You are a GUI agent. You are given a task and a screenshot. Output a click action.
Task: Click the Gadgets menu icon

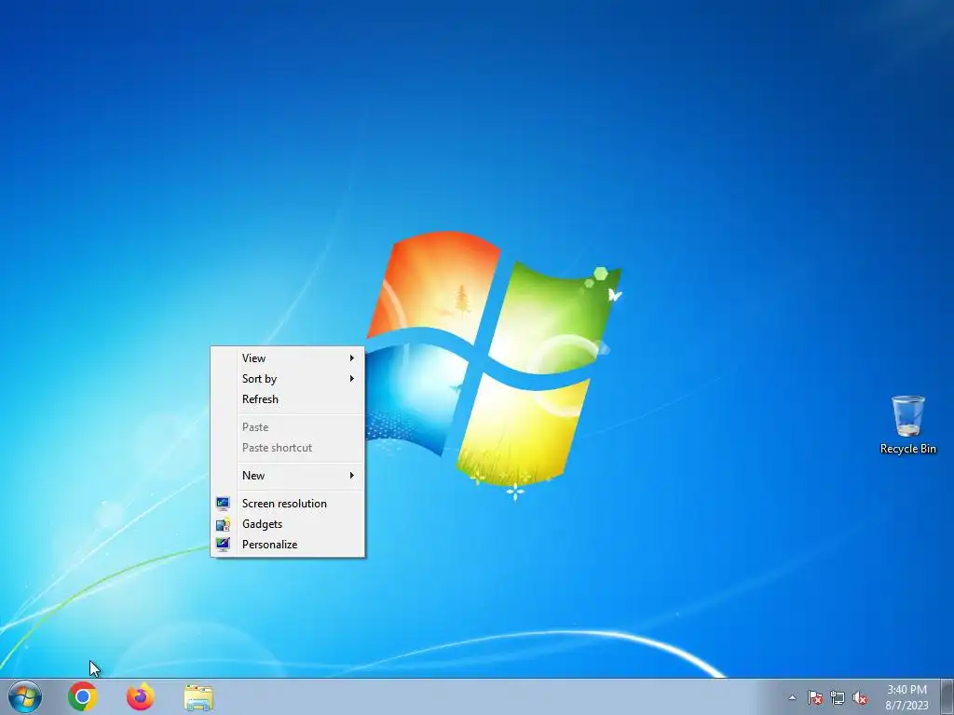(223, 524)
